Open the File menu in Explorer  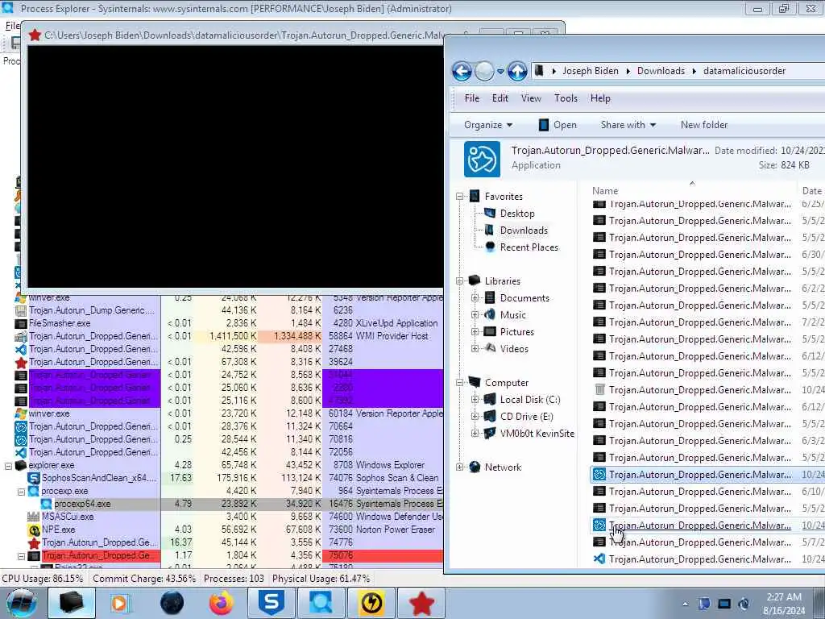(471, 98)
